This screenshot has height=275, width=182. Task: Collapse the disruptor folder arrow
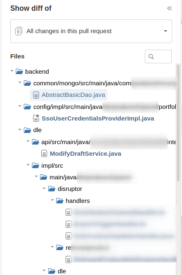click(44, 188)
